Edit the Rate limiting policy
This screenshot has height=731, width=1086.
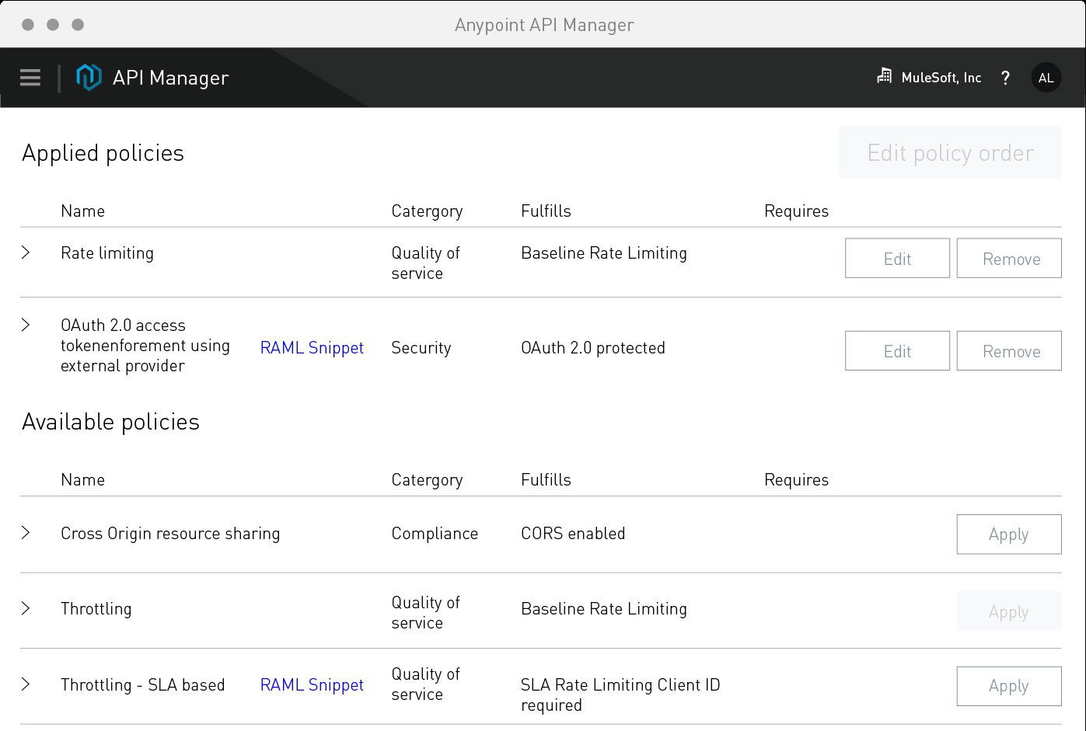pyautogui.click(x=896, y=258)
